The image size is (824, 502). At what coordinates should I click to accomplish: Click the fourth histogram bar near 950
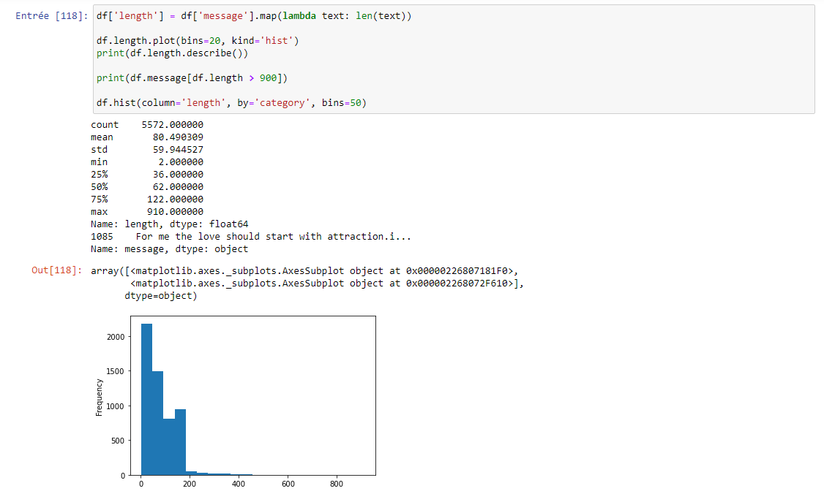tap(180, 441)
